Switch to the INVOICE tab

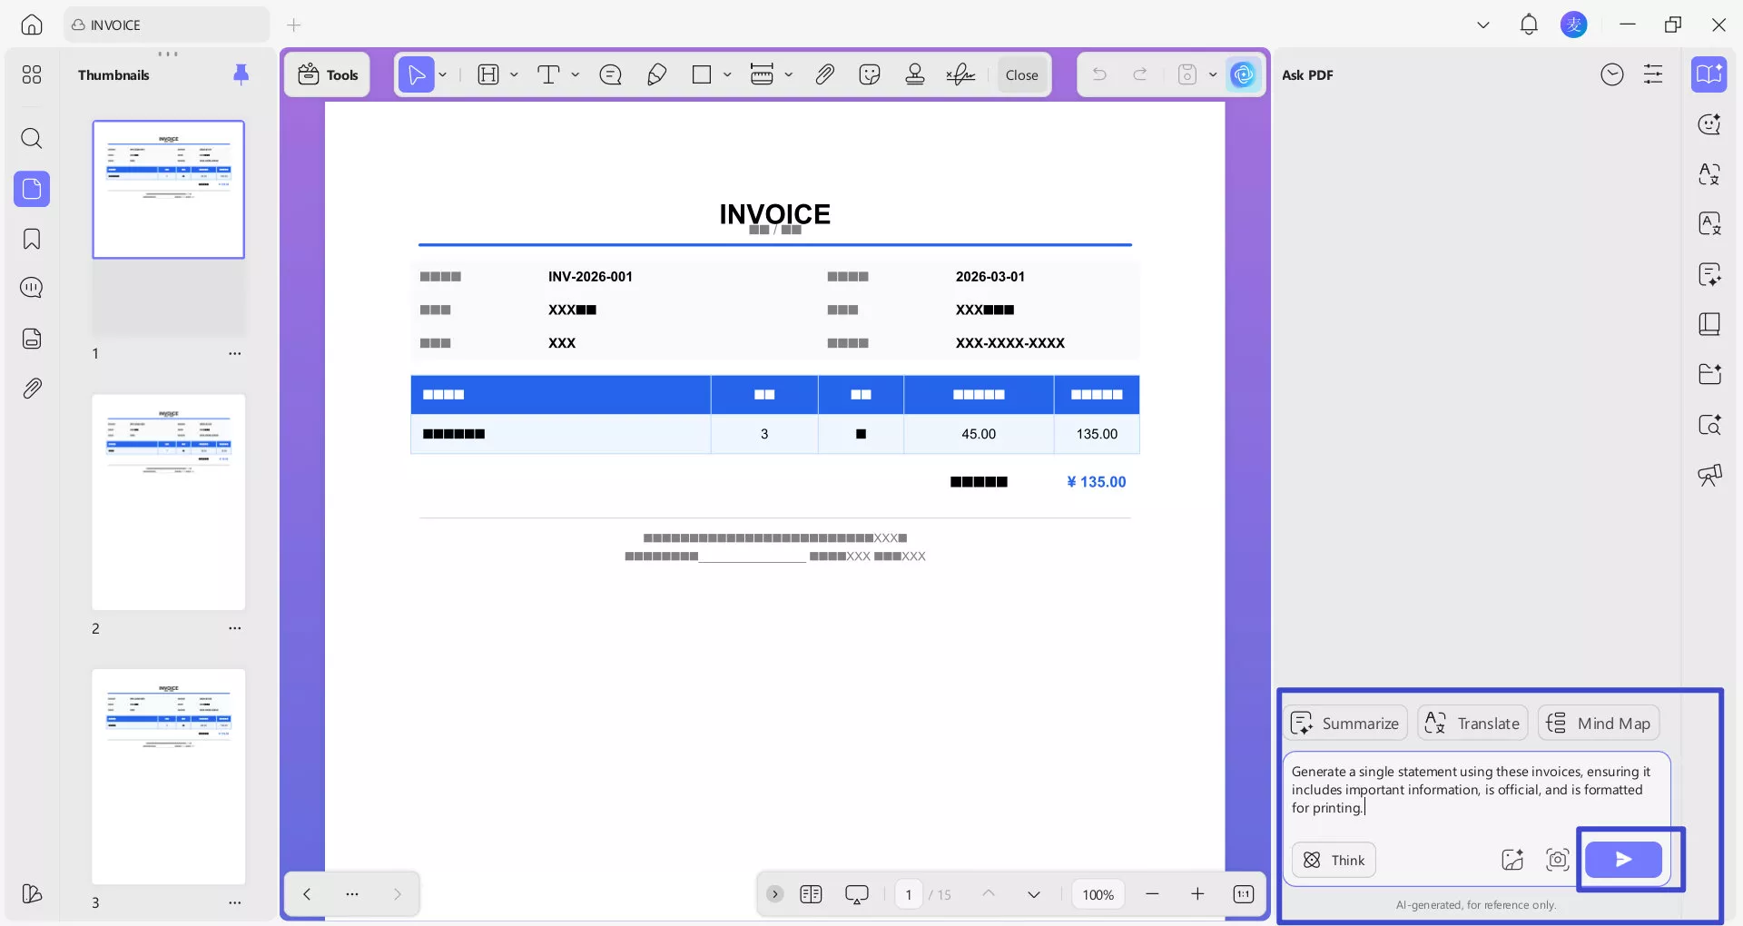[166, 25]
